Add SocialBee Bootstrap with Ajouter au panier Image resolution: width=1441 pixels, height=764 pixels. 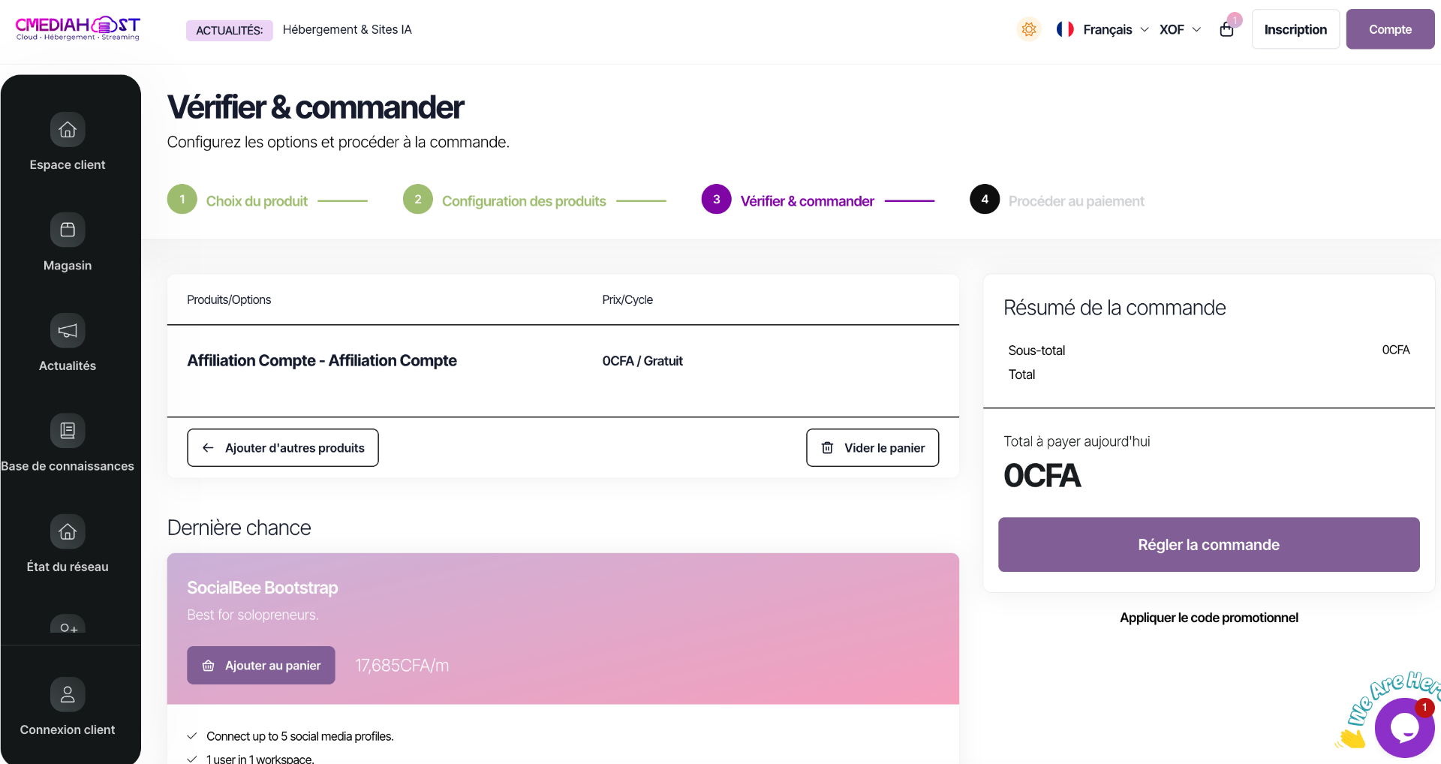click(x=261, y=666)
